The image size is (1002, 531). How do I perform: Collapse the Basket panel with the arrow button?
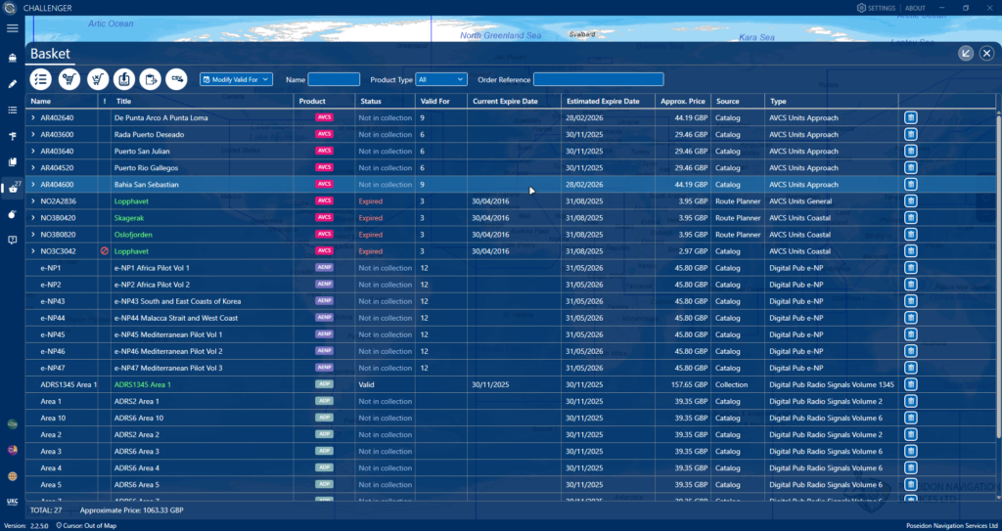pos(966,54)
